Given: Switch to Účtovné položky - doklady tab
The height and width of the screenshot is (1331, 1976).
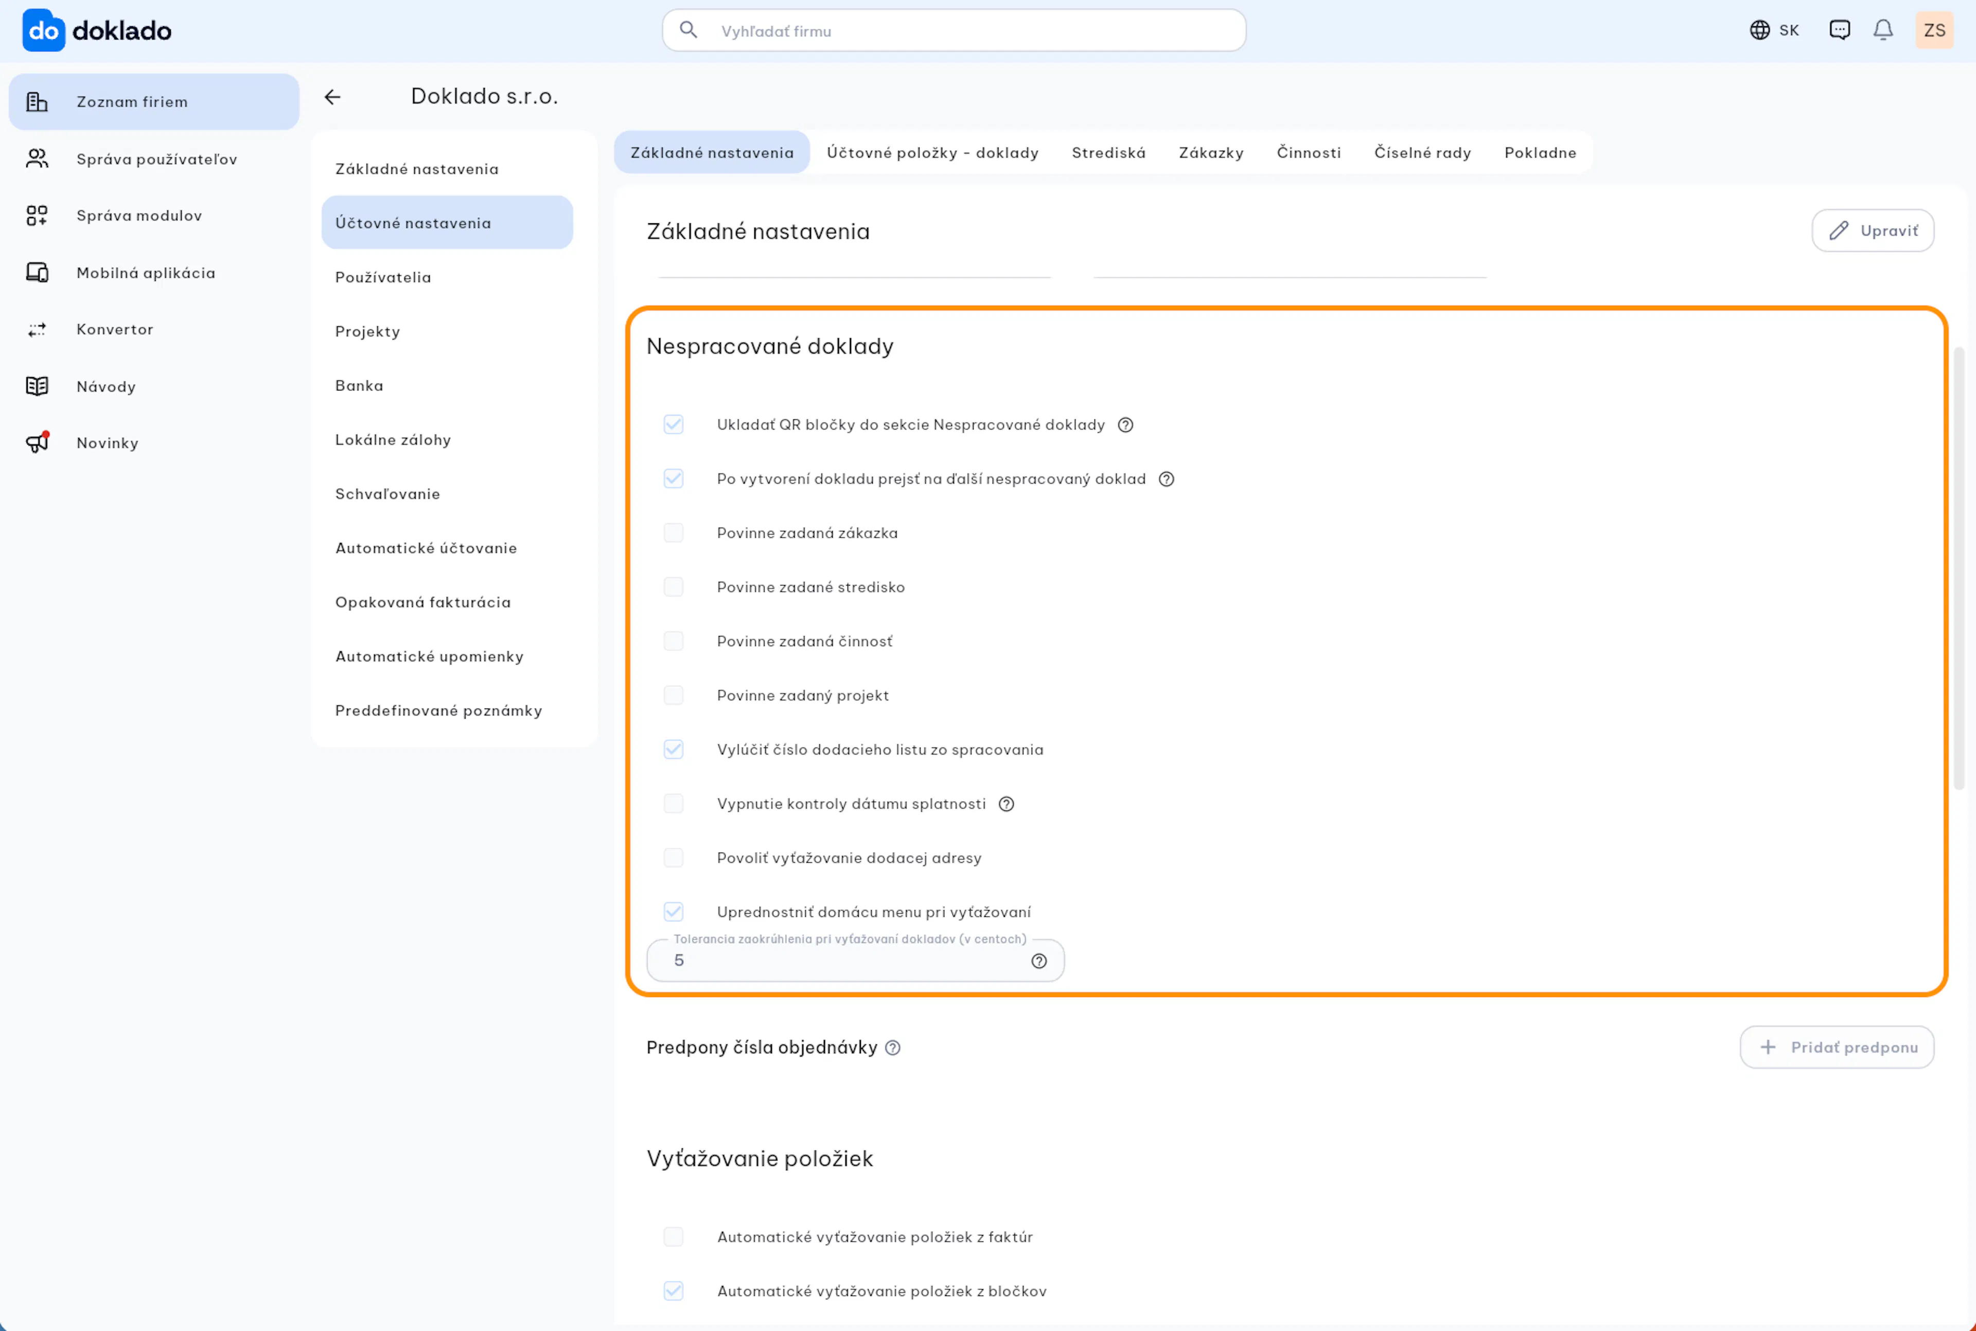Looking at the screenshot, I should tap(932, 153).
